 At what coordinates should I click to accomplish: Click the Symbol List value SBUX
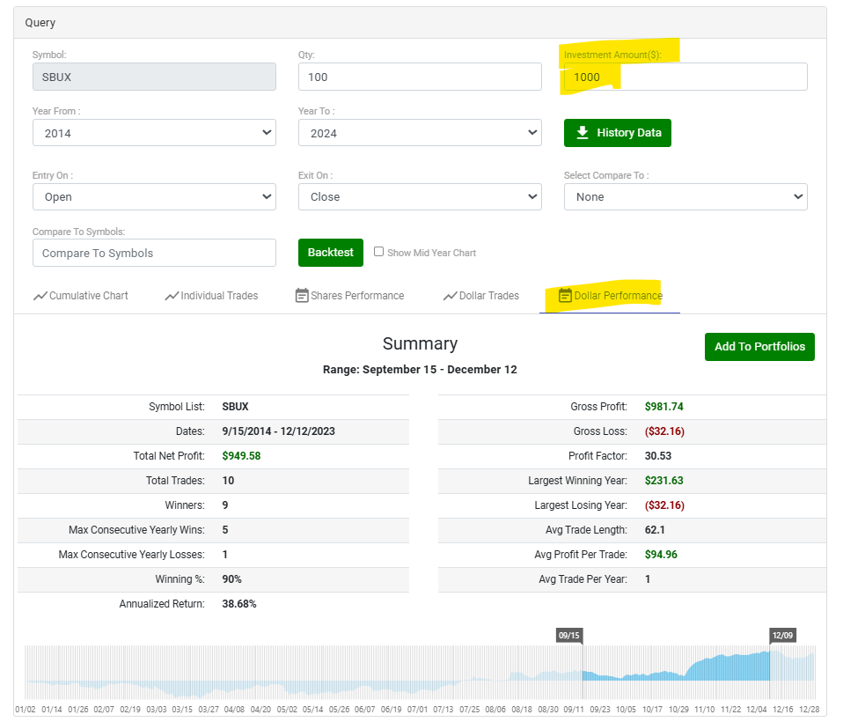pyautogui.click(x=236, y=407)
